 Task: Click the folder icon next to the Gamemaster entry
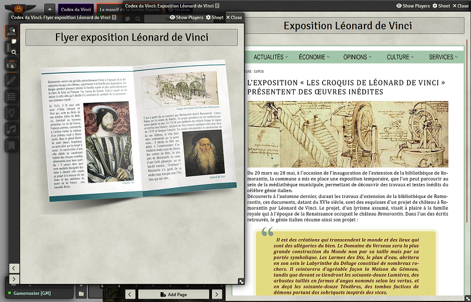point(81,293)
